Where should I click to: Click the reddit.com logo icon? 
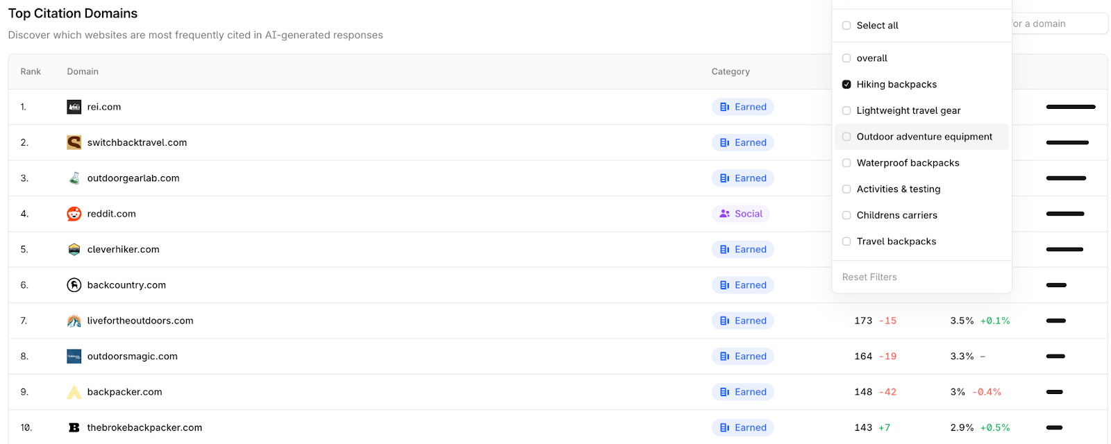[x=74, y=214]
